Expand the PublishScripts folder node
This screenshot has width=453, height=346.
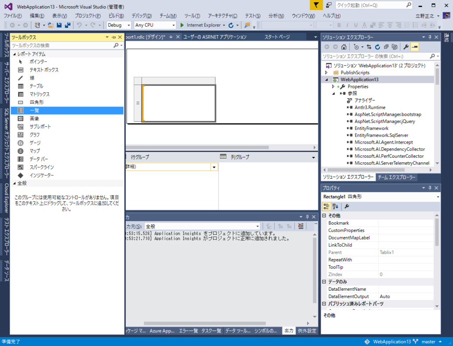coord(326,73)
